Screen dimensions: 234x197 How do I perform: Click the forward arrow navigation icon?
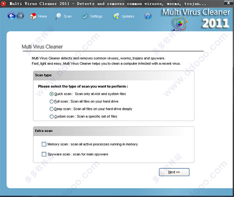[x=20, y=16]
